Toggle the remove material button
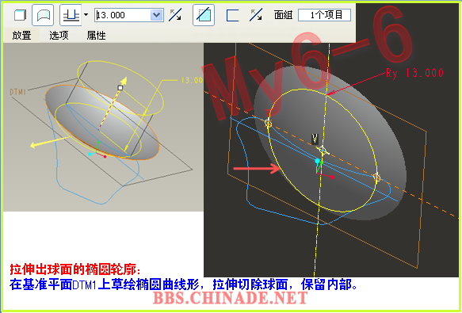462x313 pixels. (204, 15)
